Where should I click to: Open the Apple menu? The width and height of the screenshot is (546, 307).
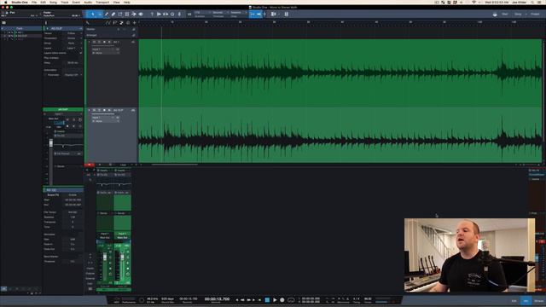click(x=6, y=2)
